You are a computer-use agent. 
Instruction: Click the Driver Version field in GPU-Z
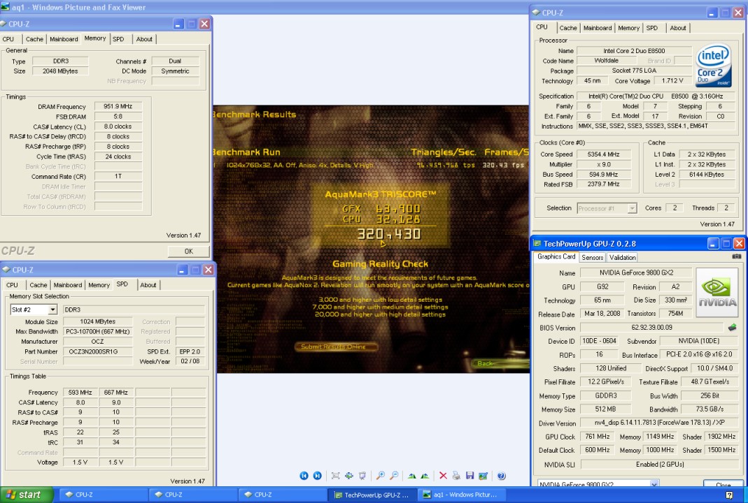point(659,423)
